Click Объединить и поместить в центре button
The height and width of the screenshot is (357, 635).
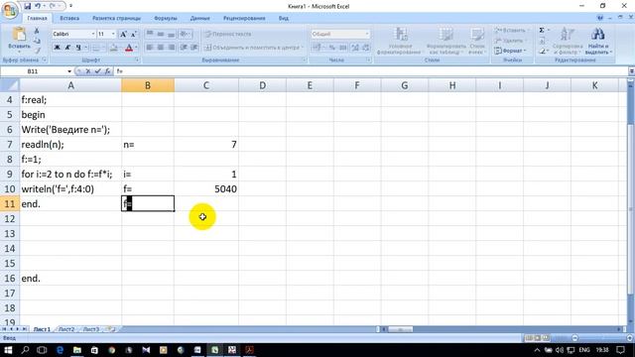pos(254,48)
